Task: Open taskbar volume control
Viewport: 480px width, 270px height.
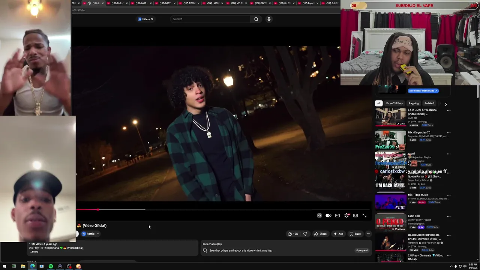Action: point(465,266)
